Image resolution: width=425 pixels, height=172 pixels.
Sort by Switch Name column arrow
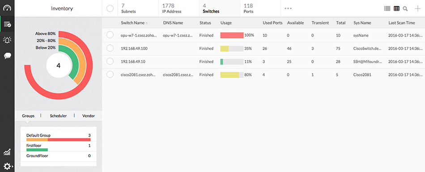click(x=147, y=23)
